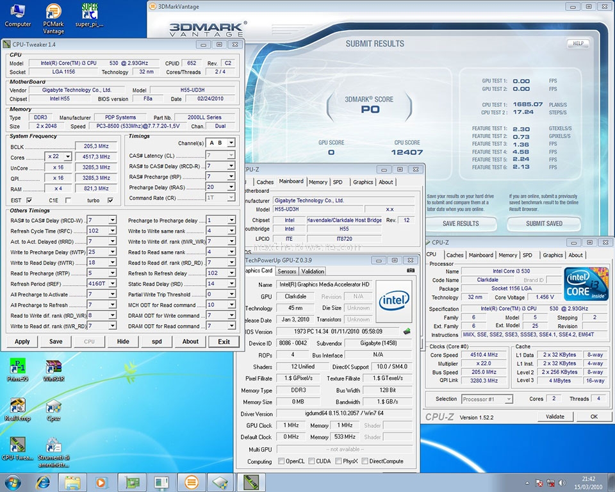Open the Refresh Period (tREF) dropdown
Viewport: 615px width, 492px height.
pyautogui.click(x=112, y=283)
